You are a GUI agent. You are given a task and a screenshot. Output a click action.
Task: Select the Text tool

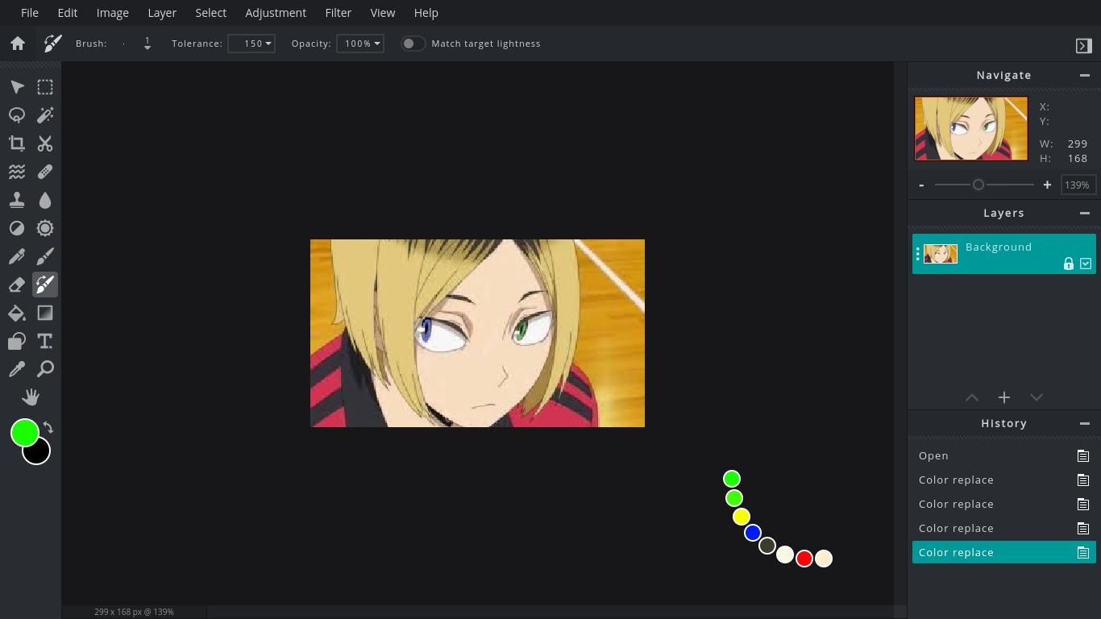45,341
